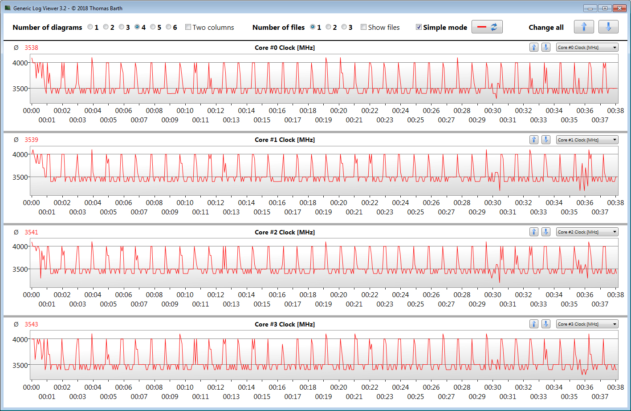Click up arrow for Core #0 Clock diagram

point(534,48)
